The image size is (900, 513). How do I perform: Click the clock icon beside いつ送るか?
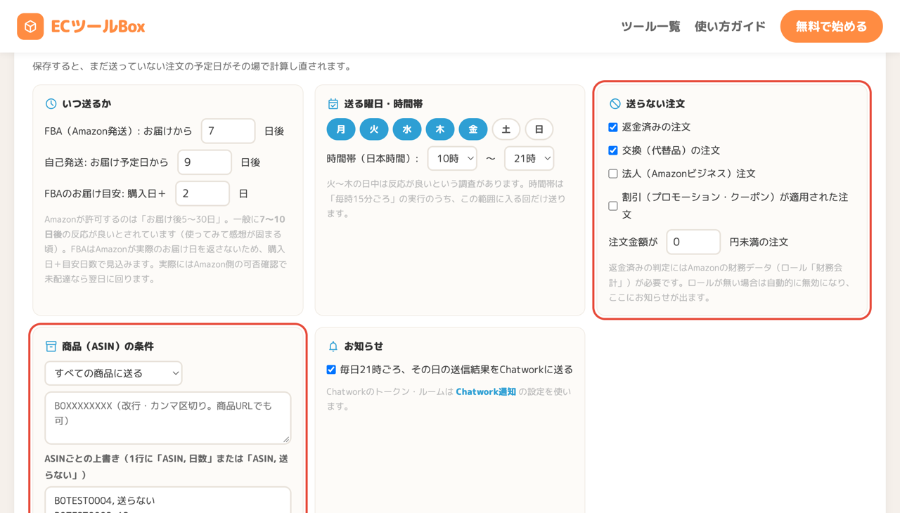pyautogui.click(x=51, y=104)
